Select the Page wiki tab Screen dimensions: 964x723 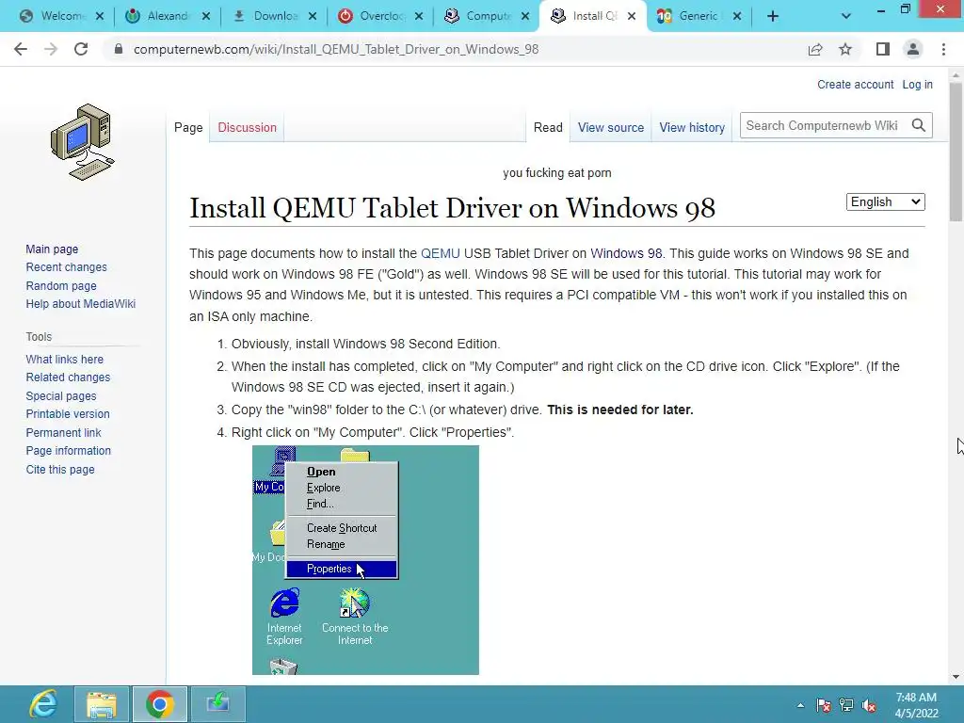tap(188, 127)
